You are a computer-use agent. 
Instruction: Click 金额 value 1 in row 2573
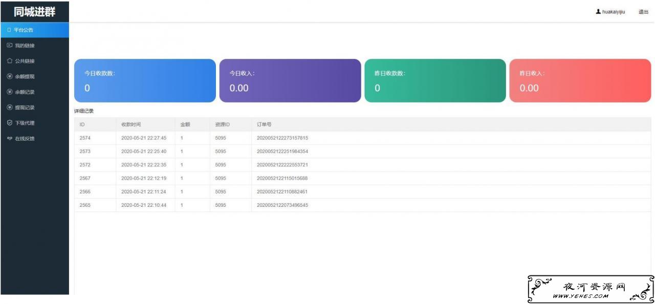(x=182, y=151)
